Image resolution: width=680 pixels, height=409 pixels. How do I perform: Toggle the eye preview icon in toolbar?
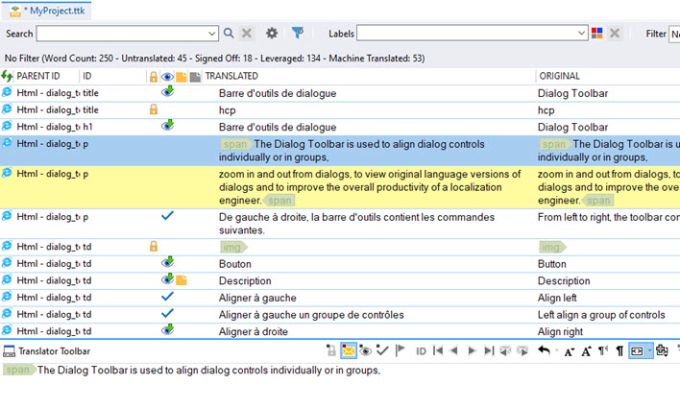[366, 351]
